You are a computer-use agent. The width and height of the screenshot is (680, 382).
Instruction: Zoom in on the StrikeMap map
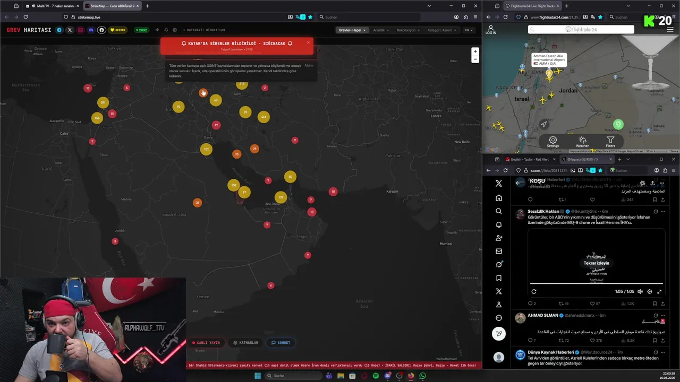point(475,51)
